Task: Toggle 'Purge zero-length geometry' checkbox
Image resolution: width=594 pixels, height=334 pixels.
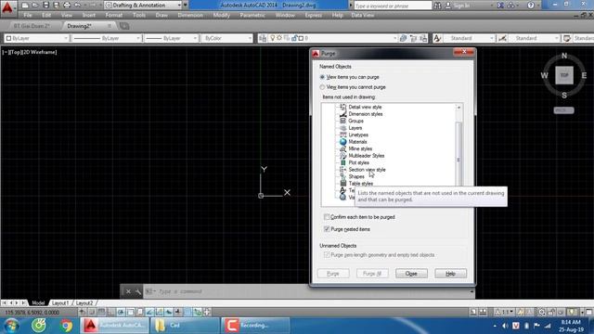Action: [327, 255]
